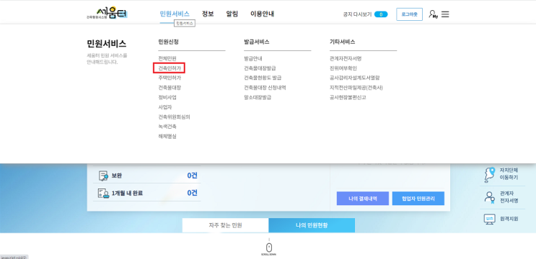
Task: Open 진위여부확인 link
Action: (x=343, y=68)
